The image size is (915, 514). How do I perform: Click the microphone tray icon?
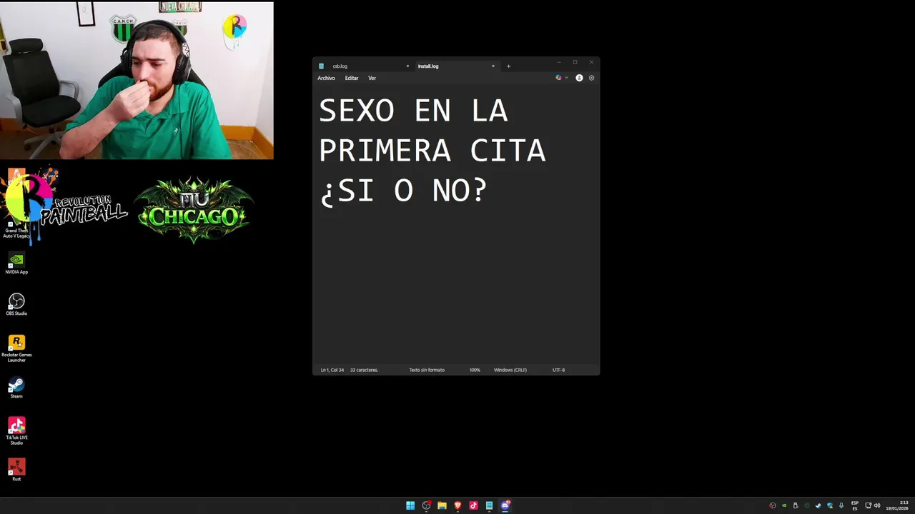point(841,505)
